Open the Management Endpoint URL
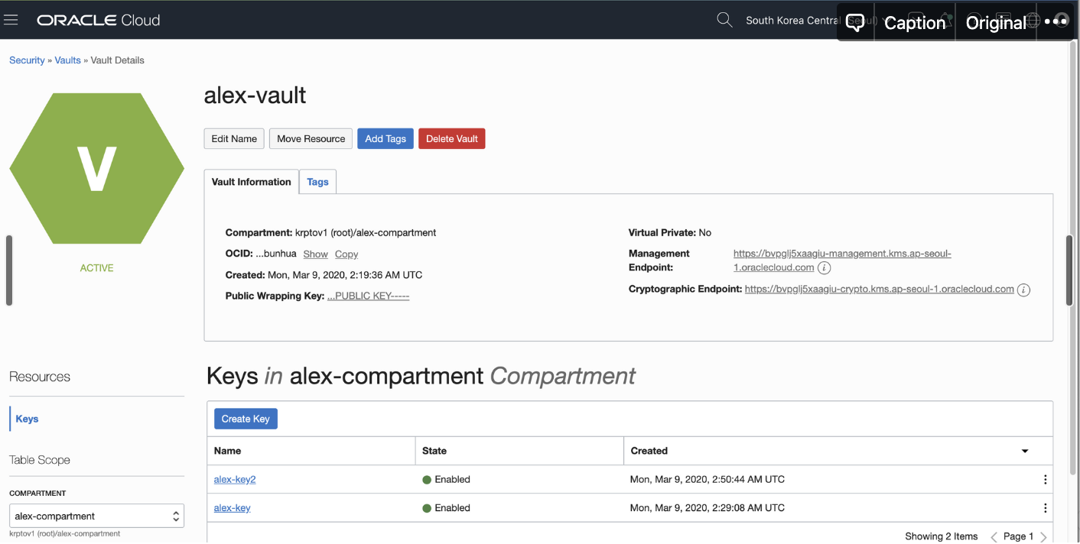This screenshot has width=1080, height=544. point(842,261)
